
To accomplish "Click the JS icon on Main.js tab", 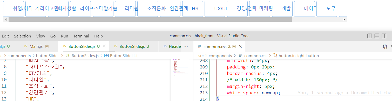I will [25, 46].
